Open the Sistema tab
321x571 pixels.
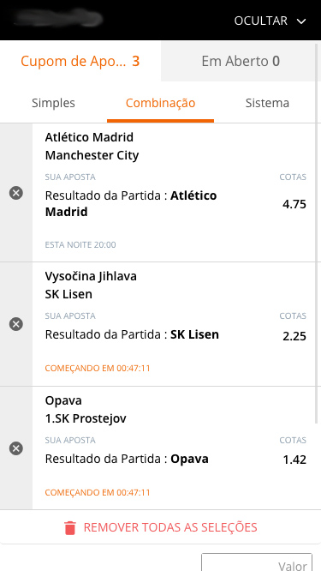(267, 103)
